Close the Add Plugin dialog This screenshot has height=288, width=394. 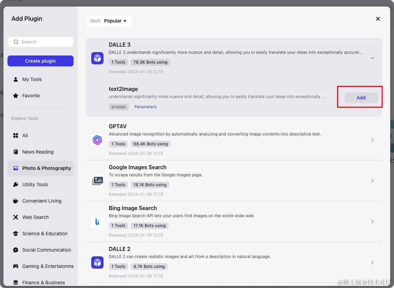click(x=378, y=19)
